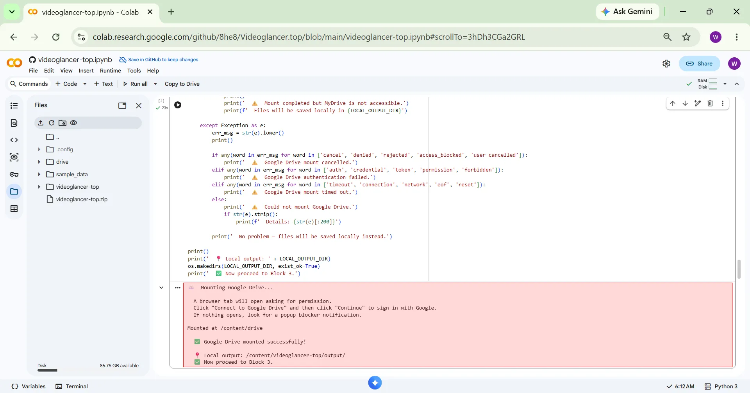Image resolution: width=750 pixels, height=393 pixels.
Task: Open the Terminal panel
Action: pos(72,386)
